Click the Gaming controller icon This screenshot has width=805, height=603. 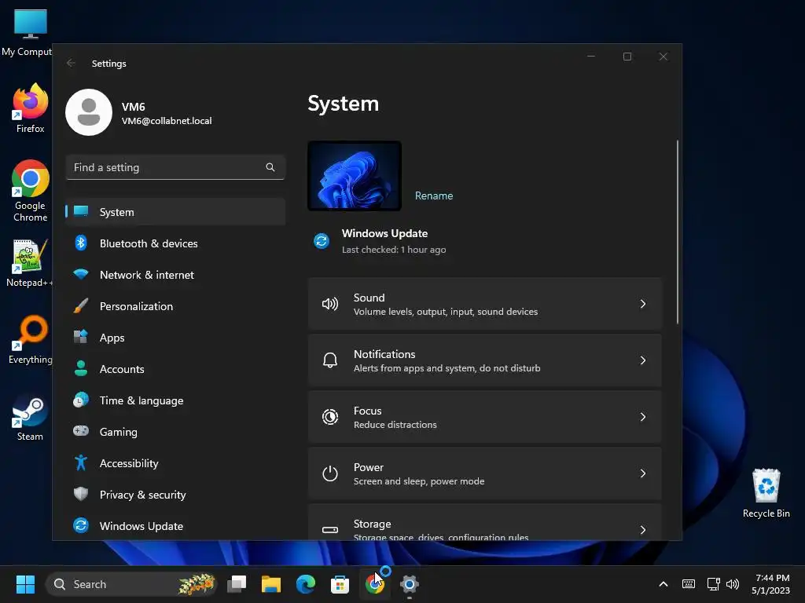click(x=81, y=430)
